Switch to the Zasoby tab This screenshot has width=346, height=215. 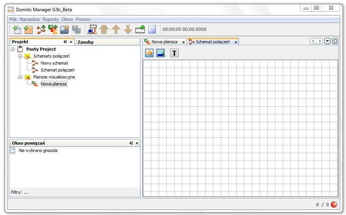[x=86, y=42]
